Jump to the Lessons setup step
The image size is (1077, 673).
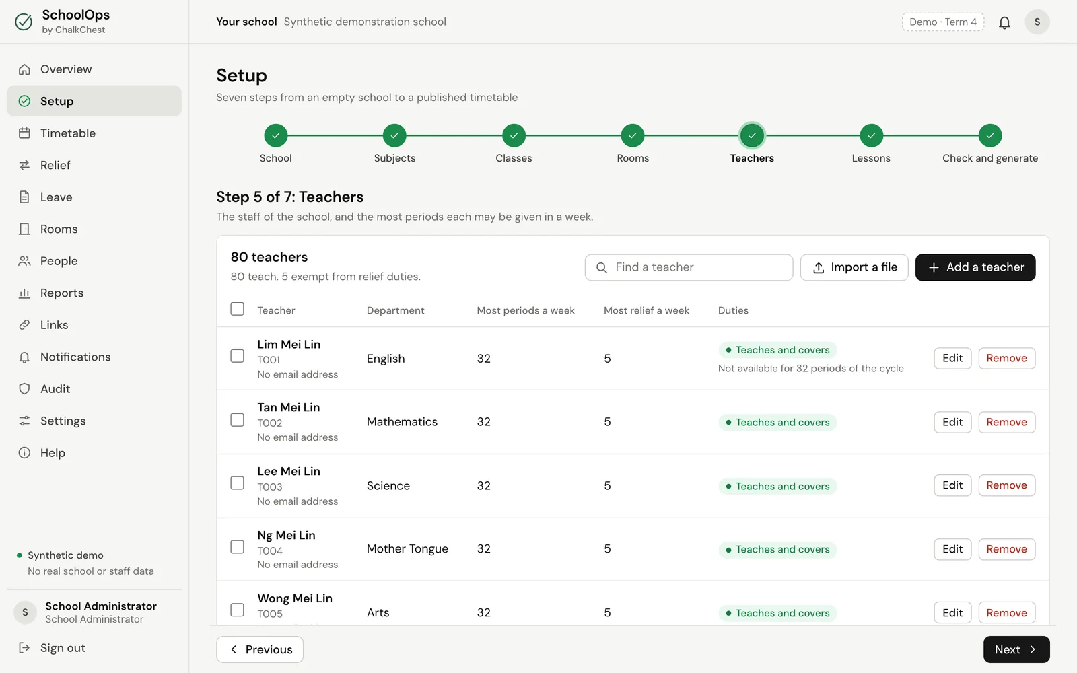871,144
